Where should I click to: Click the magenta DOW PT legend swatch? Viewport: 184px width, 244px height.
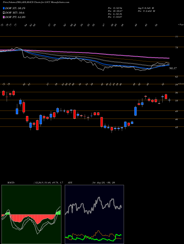4,17
